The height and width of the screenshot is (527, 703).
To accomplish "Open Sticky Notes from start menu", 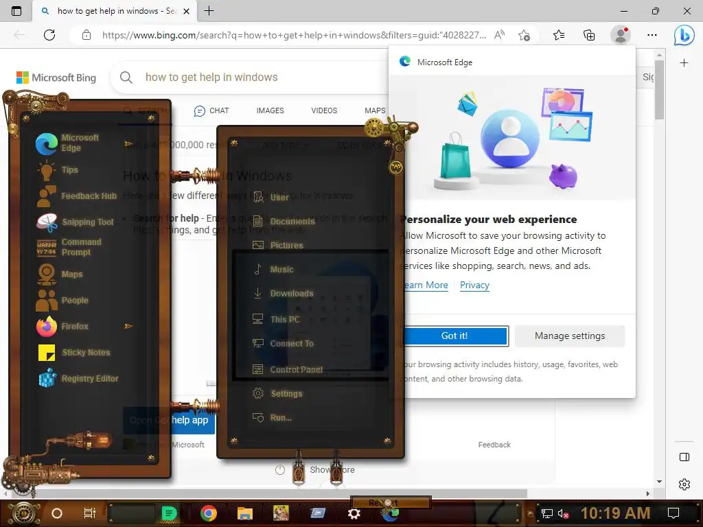I will click(74, 353).
